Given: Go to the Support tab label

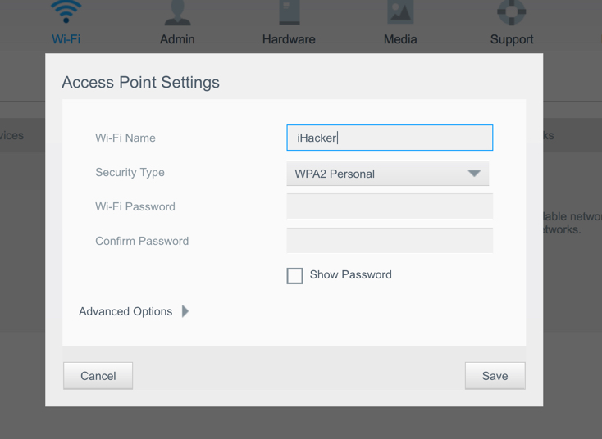Looking at the screenshot, I should point(512,39).
